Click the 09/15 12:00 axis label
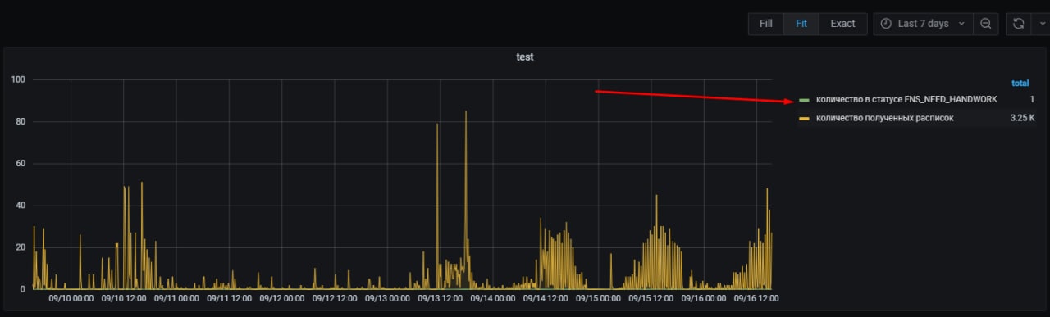 [x=651, y=299]
